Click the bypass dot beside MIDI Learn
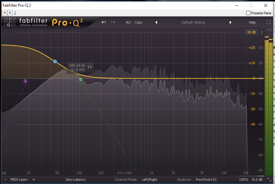This screenshot has width=275, height=184. (x=5, y=180)
